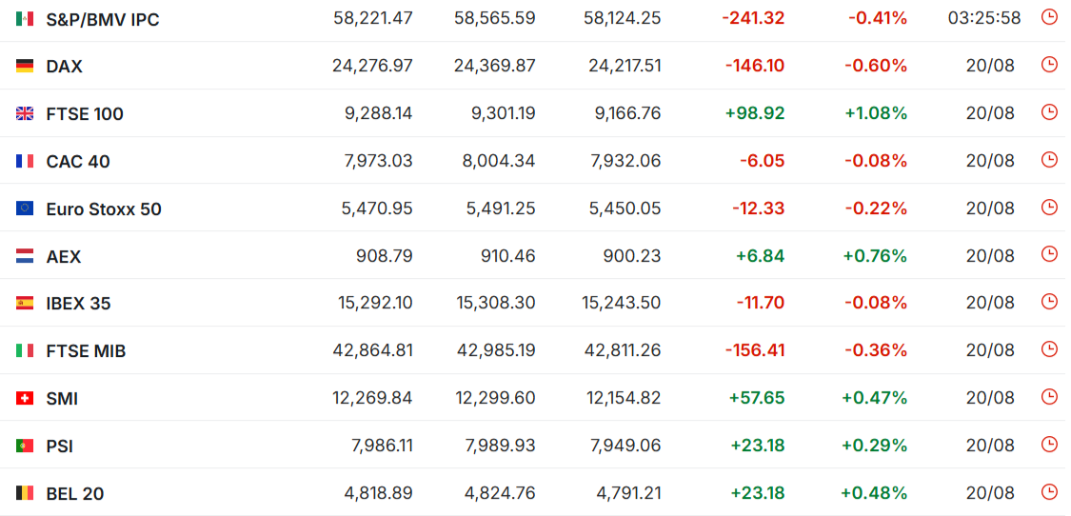Click the EU flag beside Euro Stoxx 50
Viewport: 1071px width, 516px height.
tap(25, 208)
